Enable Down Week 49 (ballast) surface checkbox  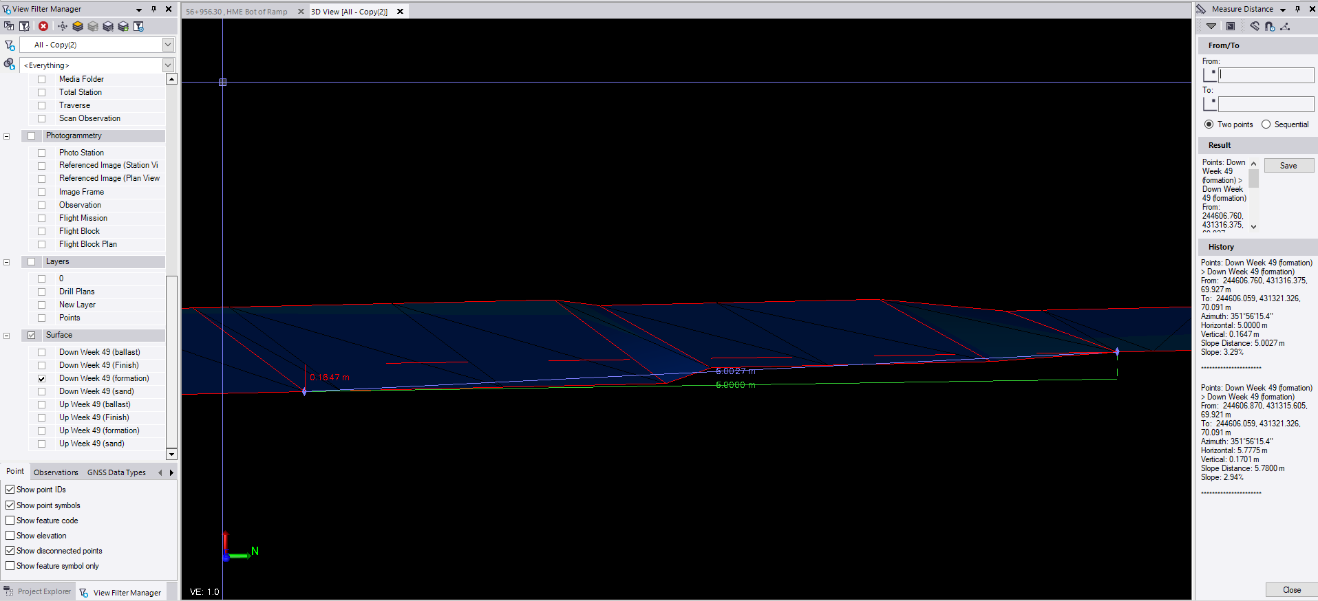pos(42,352)
